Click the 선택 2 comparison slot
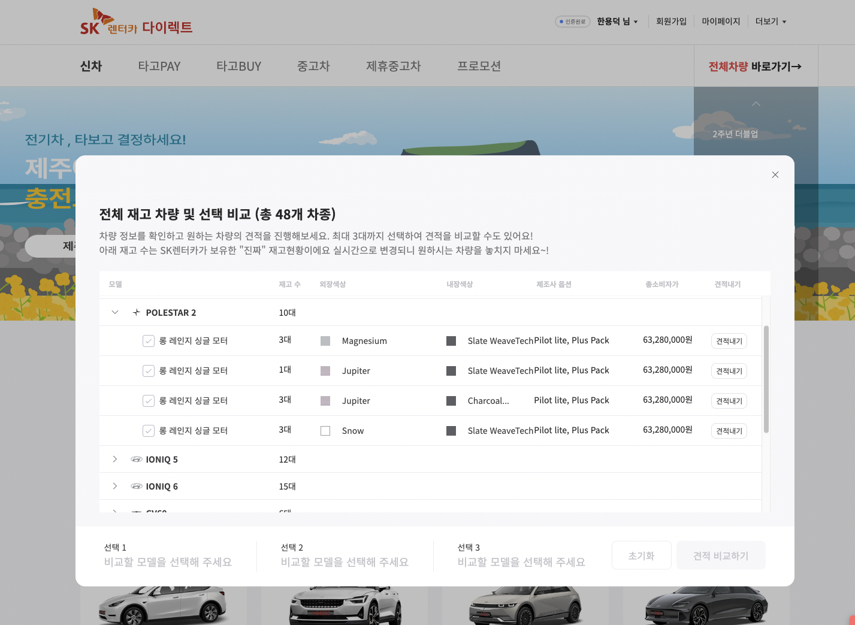Screen dimensions: 855x625 345,555
